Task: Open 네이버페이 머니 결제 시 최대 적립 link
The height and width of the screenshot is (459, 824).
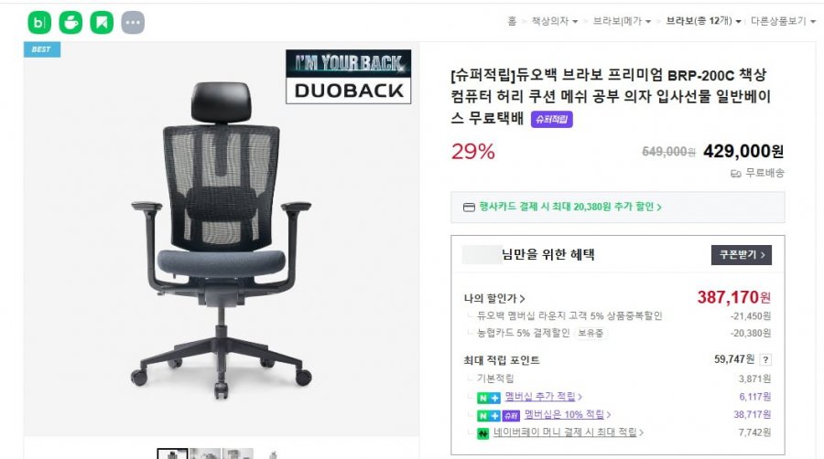Action: tap(568, 432)
